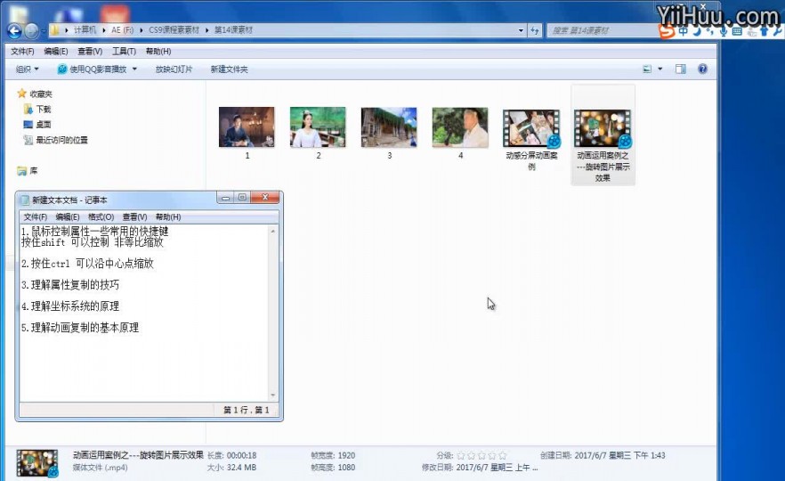Click the Notepad text line about shift

pyautogui.click(x=93, y=242)
